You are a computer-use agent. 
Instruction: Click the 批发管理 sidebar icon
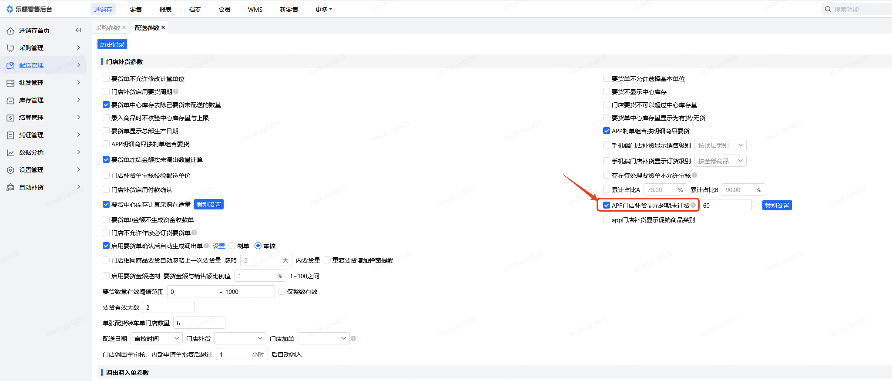click(x=10, y=83)
